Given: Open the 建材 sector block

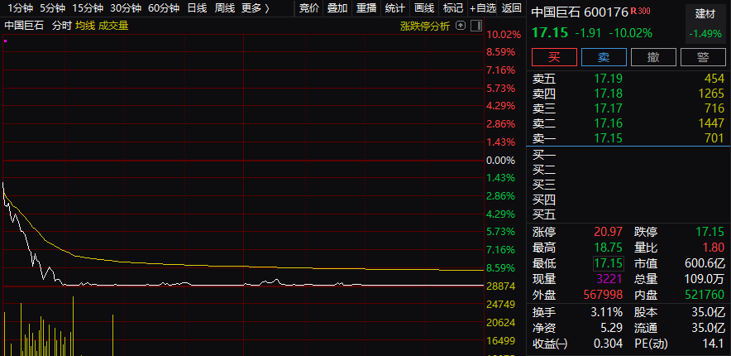Looking at the screenshot, I should [705, 14].
